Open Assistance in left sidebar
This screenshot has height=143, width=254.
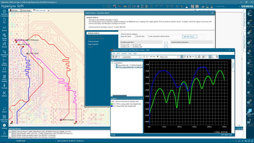(4, 134)
